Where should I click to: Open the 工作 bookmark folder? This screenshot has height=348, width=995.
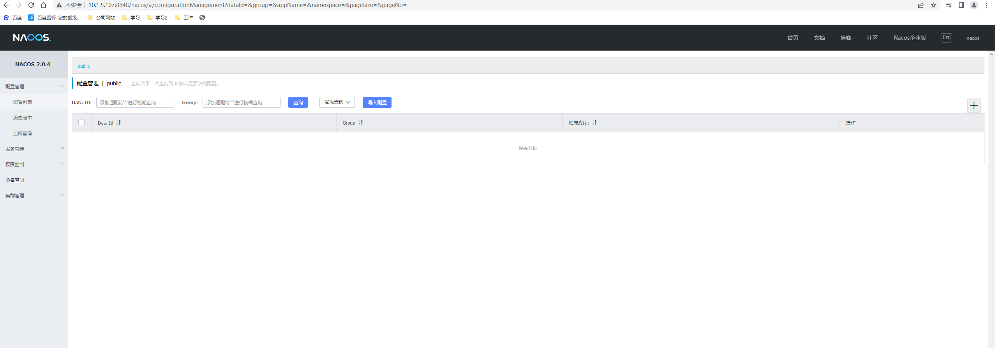point(184,18)
